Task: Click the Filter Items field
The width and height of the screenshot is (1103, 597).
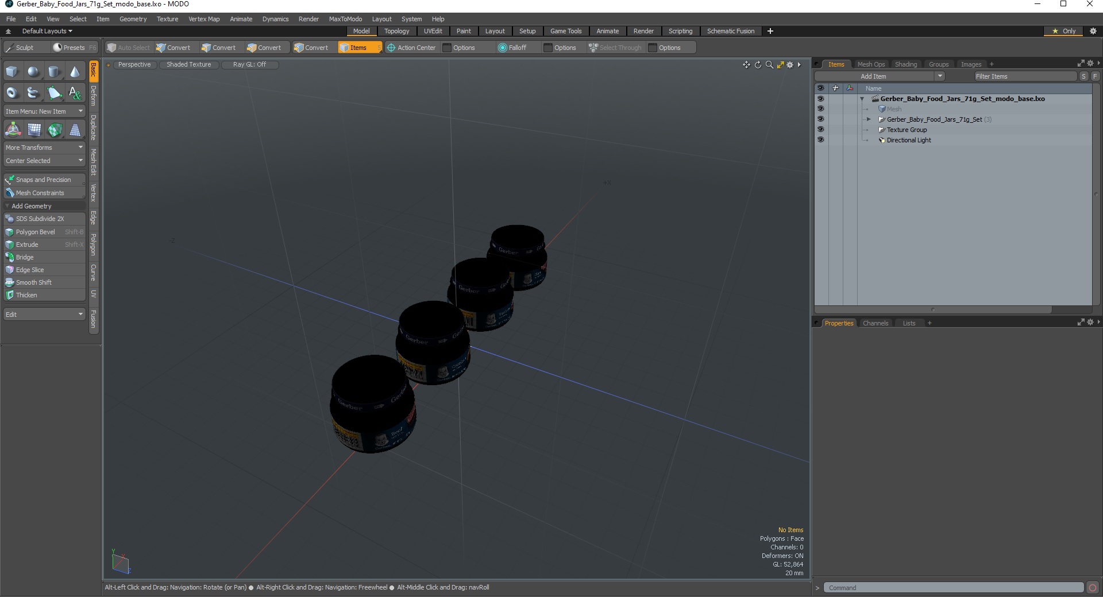Action: point(1025,76)
